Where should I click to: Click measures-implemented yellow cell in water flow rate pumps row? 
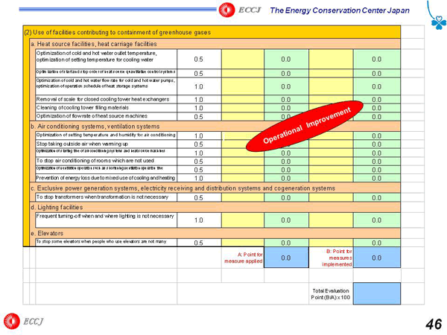point(331,86)
